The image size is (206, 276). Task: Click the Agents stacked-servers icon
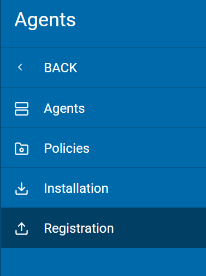click(21, 108)
